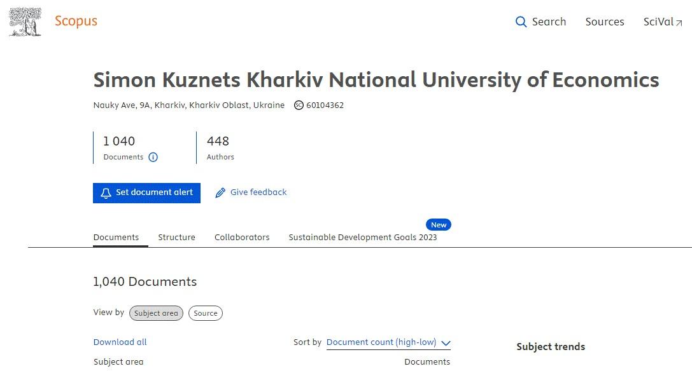Toggle View by Source
Image resolution: width=692 pixels, height=371 pixels.
tap(205, 313)
